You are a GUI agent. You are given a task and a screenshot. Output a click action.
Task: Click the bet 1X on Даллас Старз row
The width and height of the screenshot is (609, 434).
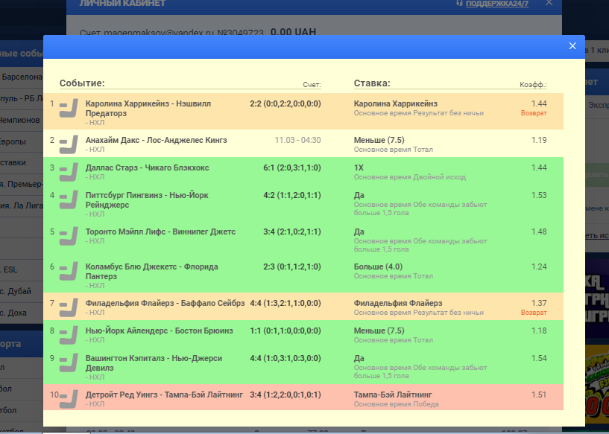pyautogui.click(x=359, y=167)
